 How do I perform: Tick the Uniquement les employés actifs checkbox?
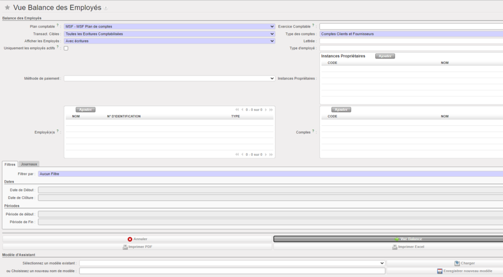(66, 48)
